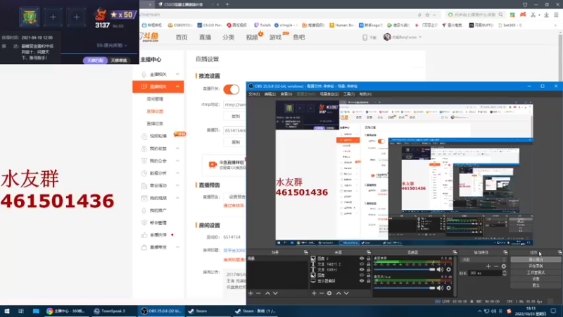This screenshot has height=317, width=563.
Task: Open transition properties gear
Action: (x=504, y=266)
